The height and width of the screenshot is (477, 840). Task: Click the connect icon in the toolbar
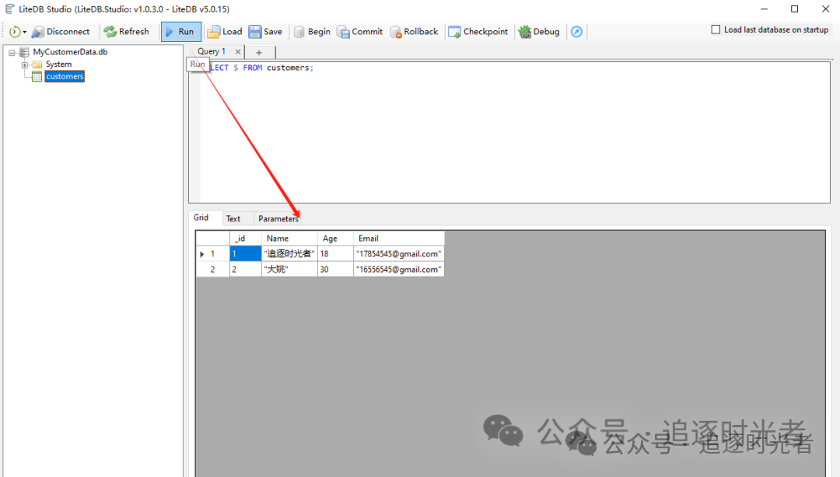[x=15, y=32]
